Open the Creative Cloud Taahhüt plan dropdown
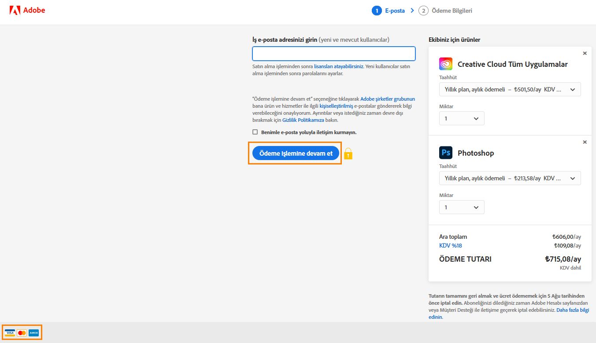 tap(510, 89)
